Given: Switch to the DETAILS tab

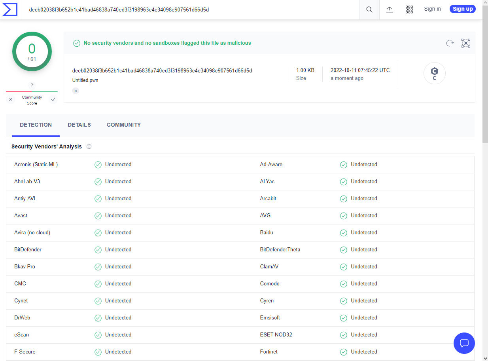Looking at the screenshot, I should [79, 125].
